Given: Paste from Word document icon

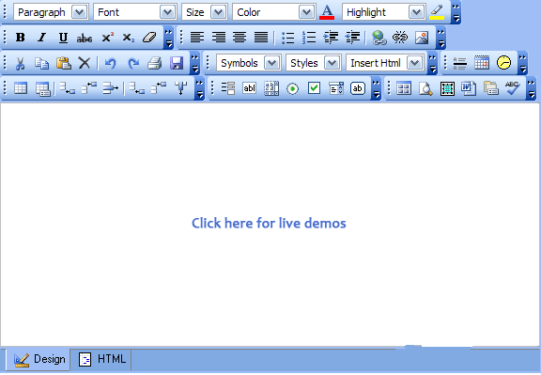Looking at the screenshot, I should 469,88.
